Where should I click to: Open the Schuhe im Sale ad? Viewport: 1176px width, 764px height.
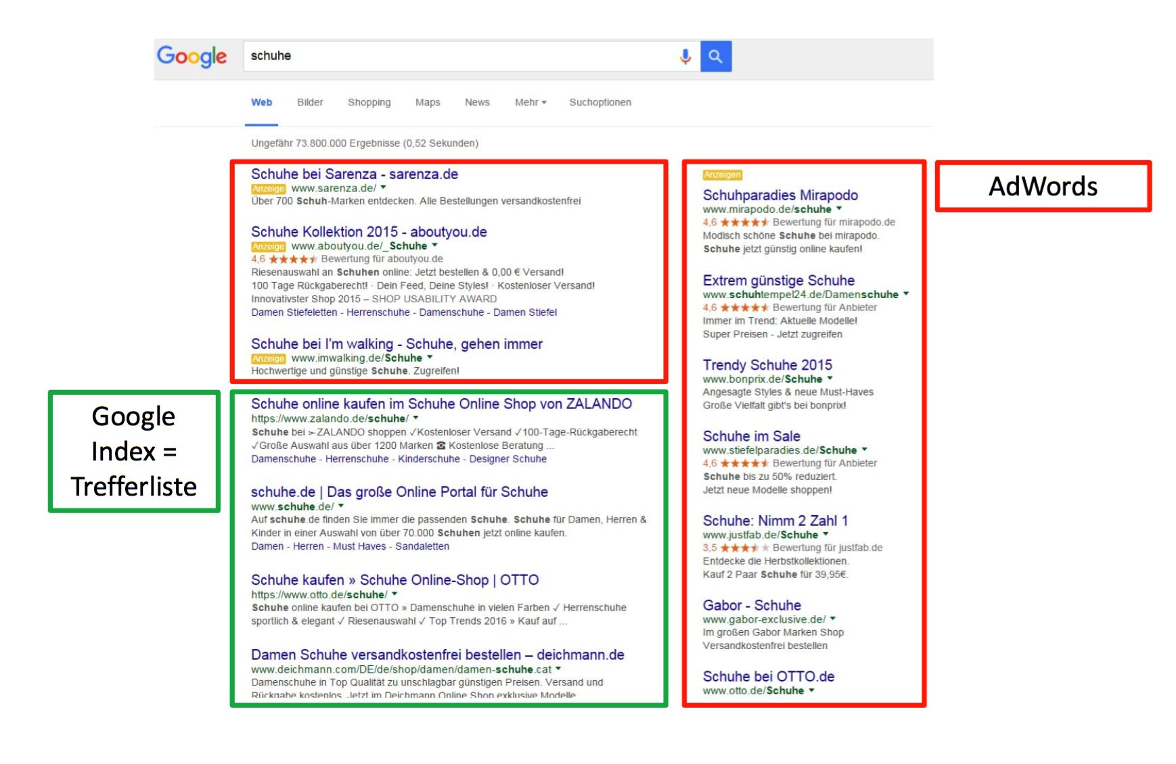click(752, 436)
